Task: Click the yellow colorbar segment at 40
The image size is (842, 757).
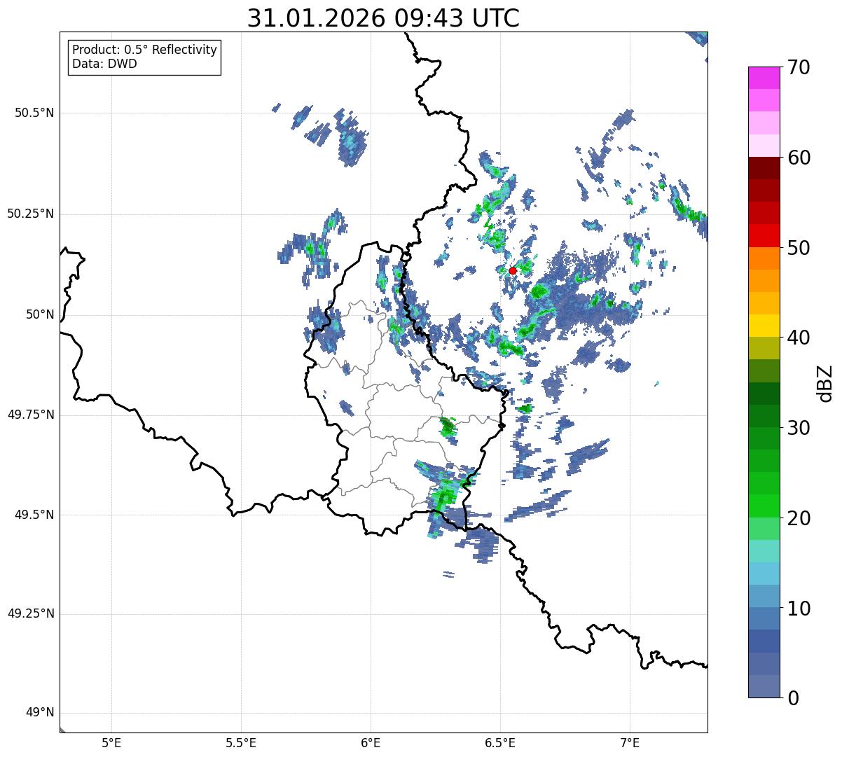Action: (764, 326)
